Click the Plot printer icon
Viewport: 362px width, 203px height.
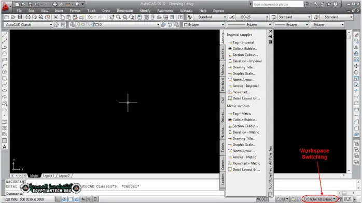[28, 17]
